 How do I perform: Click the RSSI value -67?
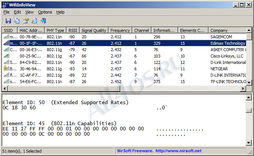click(72, 56)
